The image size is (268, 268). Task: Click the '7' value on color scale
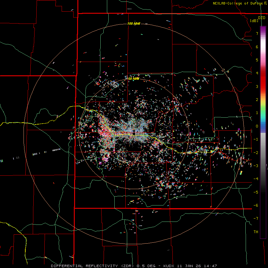pos(257,33)
